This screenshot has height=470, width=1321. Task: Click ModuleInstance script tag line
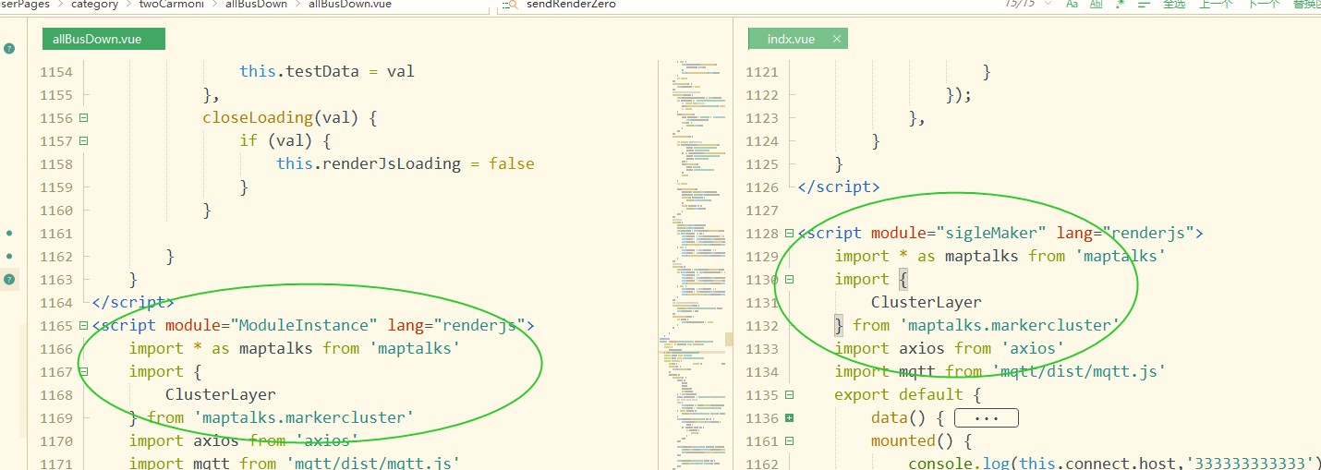tap(313, 325)
